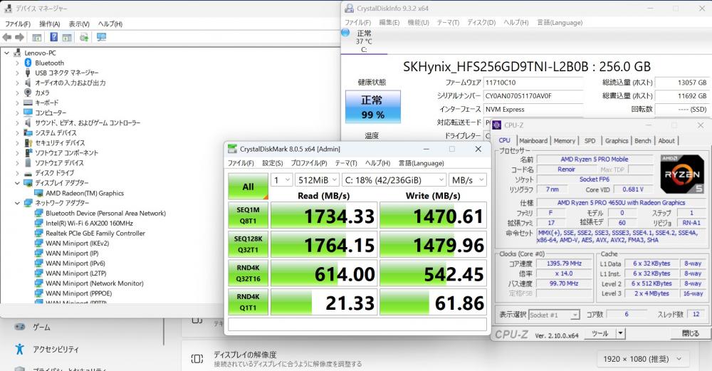The height and width of the screenshot is (371, 712).
Task: Open CrystalDiskInfo ディスク(D) menu
Action: (x=481, y=22)
